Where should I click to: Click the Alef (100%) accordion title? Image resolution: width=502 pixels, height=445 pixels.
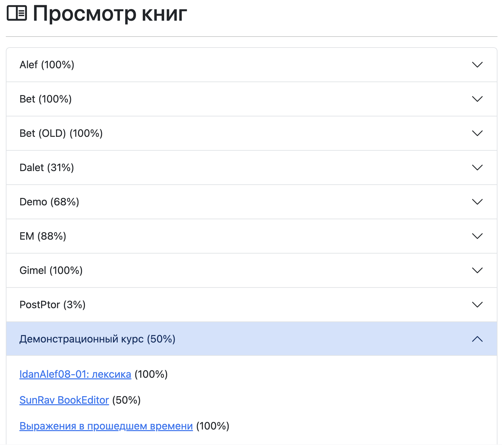(47, 65)
